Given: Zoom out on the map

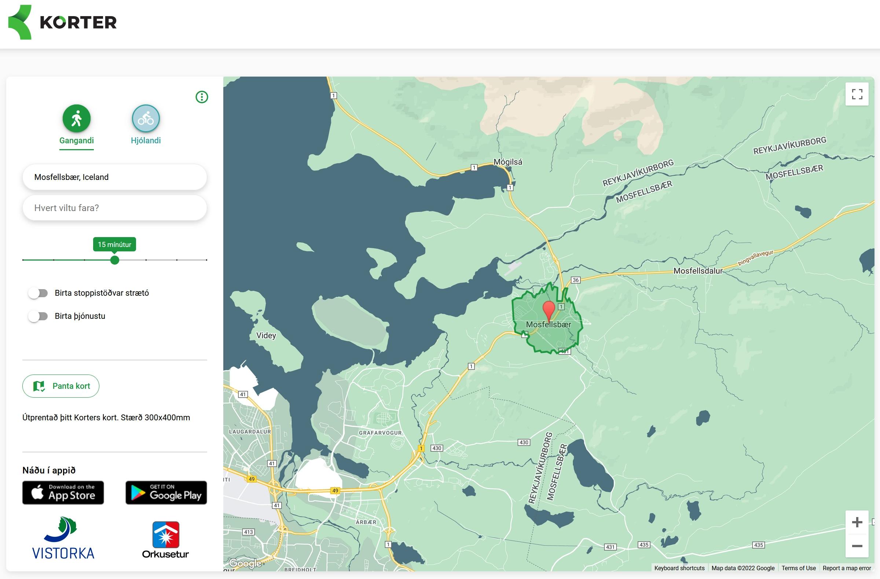Looking at the screenshot, I should pos(857,546).
